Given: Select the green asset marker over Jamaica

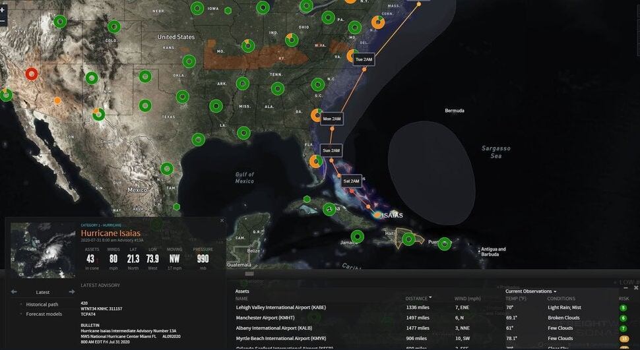Looking at the screenshot, I should tap(357, 236).
